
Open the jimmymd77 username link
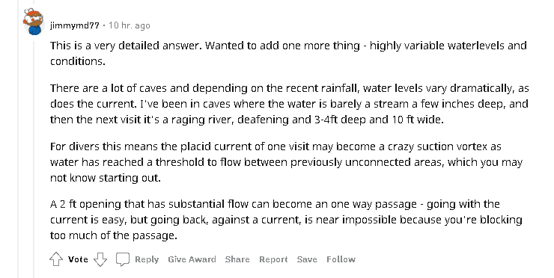pyautogui.click(x=75, y=25)
